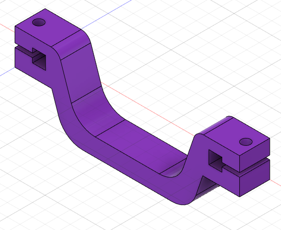Select the circular hole on the lower-right block

click(246, 142)
